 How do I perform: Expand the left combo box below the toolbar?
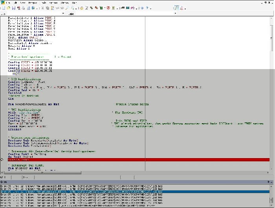click(64, 14)
